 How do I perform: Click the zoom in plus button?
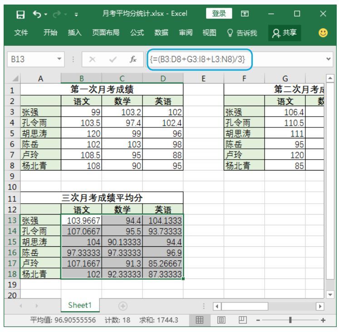tap(323, 320)
